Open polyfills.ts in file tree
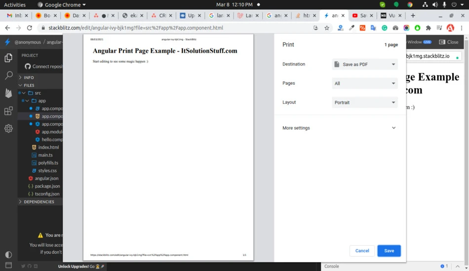This screenshot has height=271, width=469. [48, 163]
